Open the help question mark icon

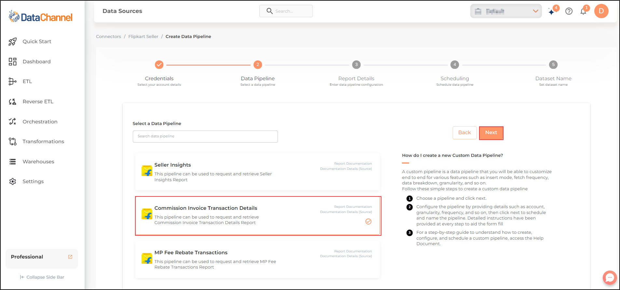569,11
